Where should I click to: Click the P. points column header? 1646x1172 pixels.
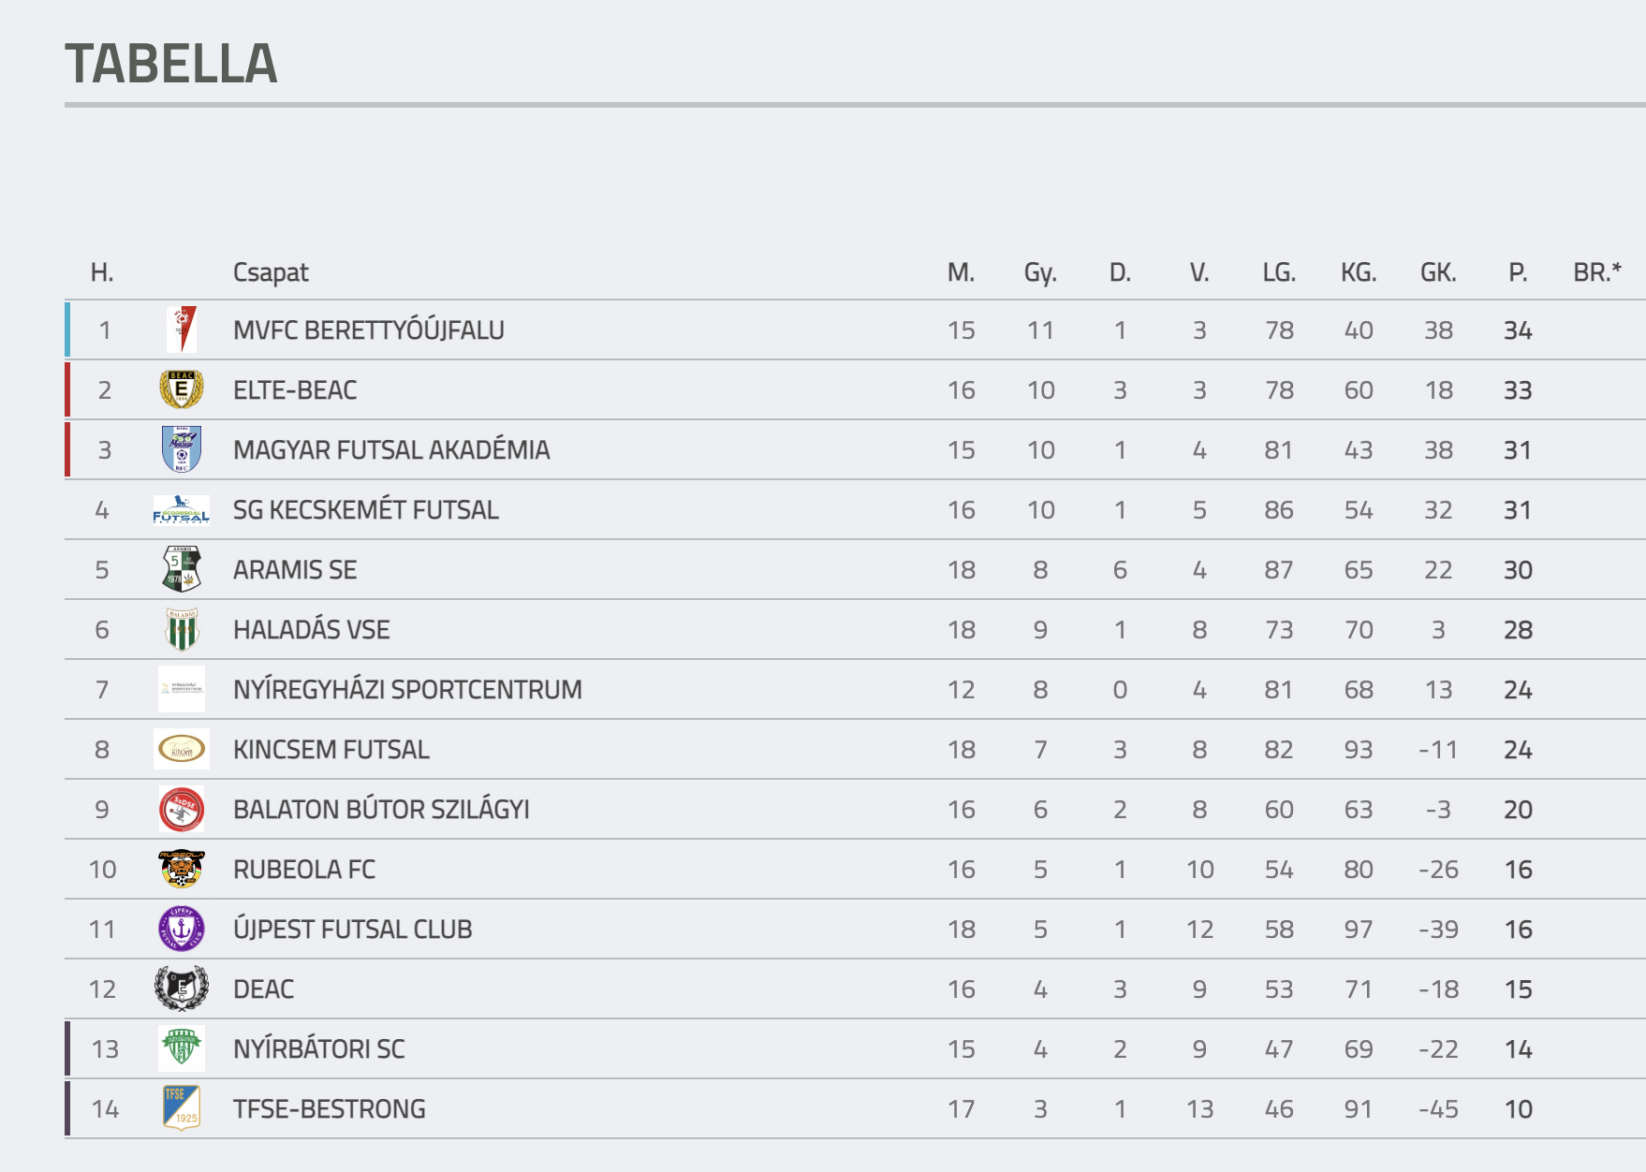coord(1518,272)
